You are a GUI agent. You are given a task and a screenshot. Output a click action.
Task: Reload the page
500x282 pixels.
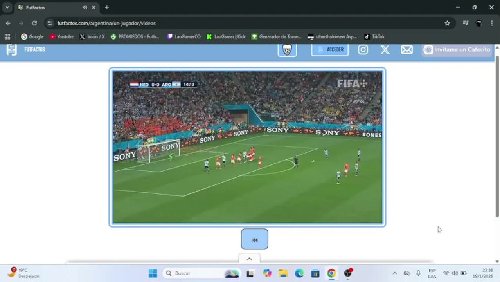coord(34,23)
